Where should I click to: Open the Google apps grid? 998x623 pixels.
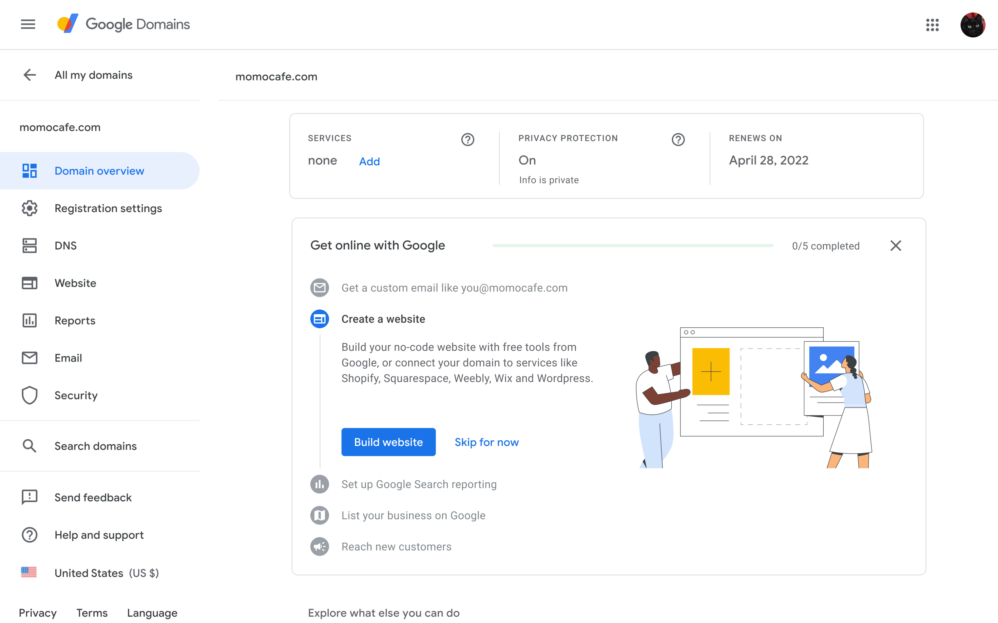pos(932,25)
